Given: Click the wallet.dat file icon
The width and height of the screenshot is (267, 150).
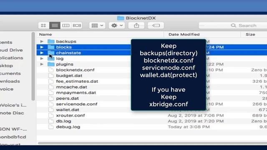Looking at the screenshot, I should [x=51, y=110].
